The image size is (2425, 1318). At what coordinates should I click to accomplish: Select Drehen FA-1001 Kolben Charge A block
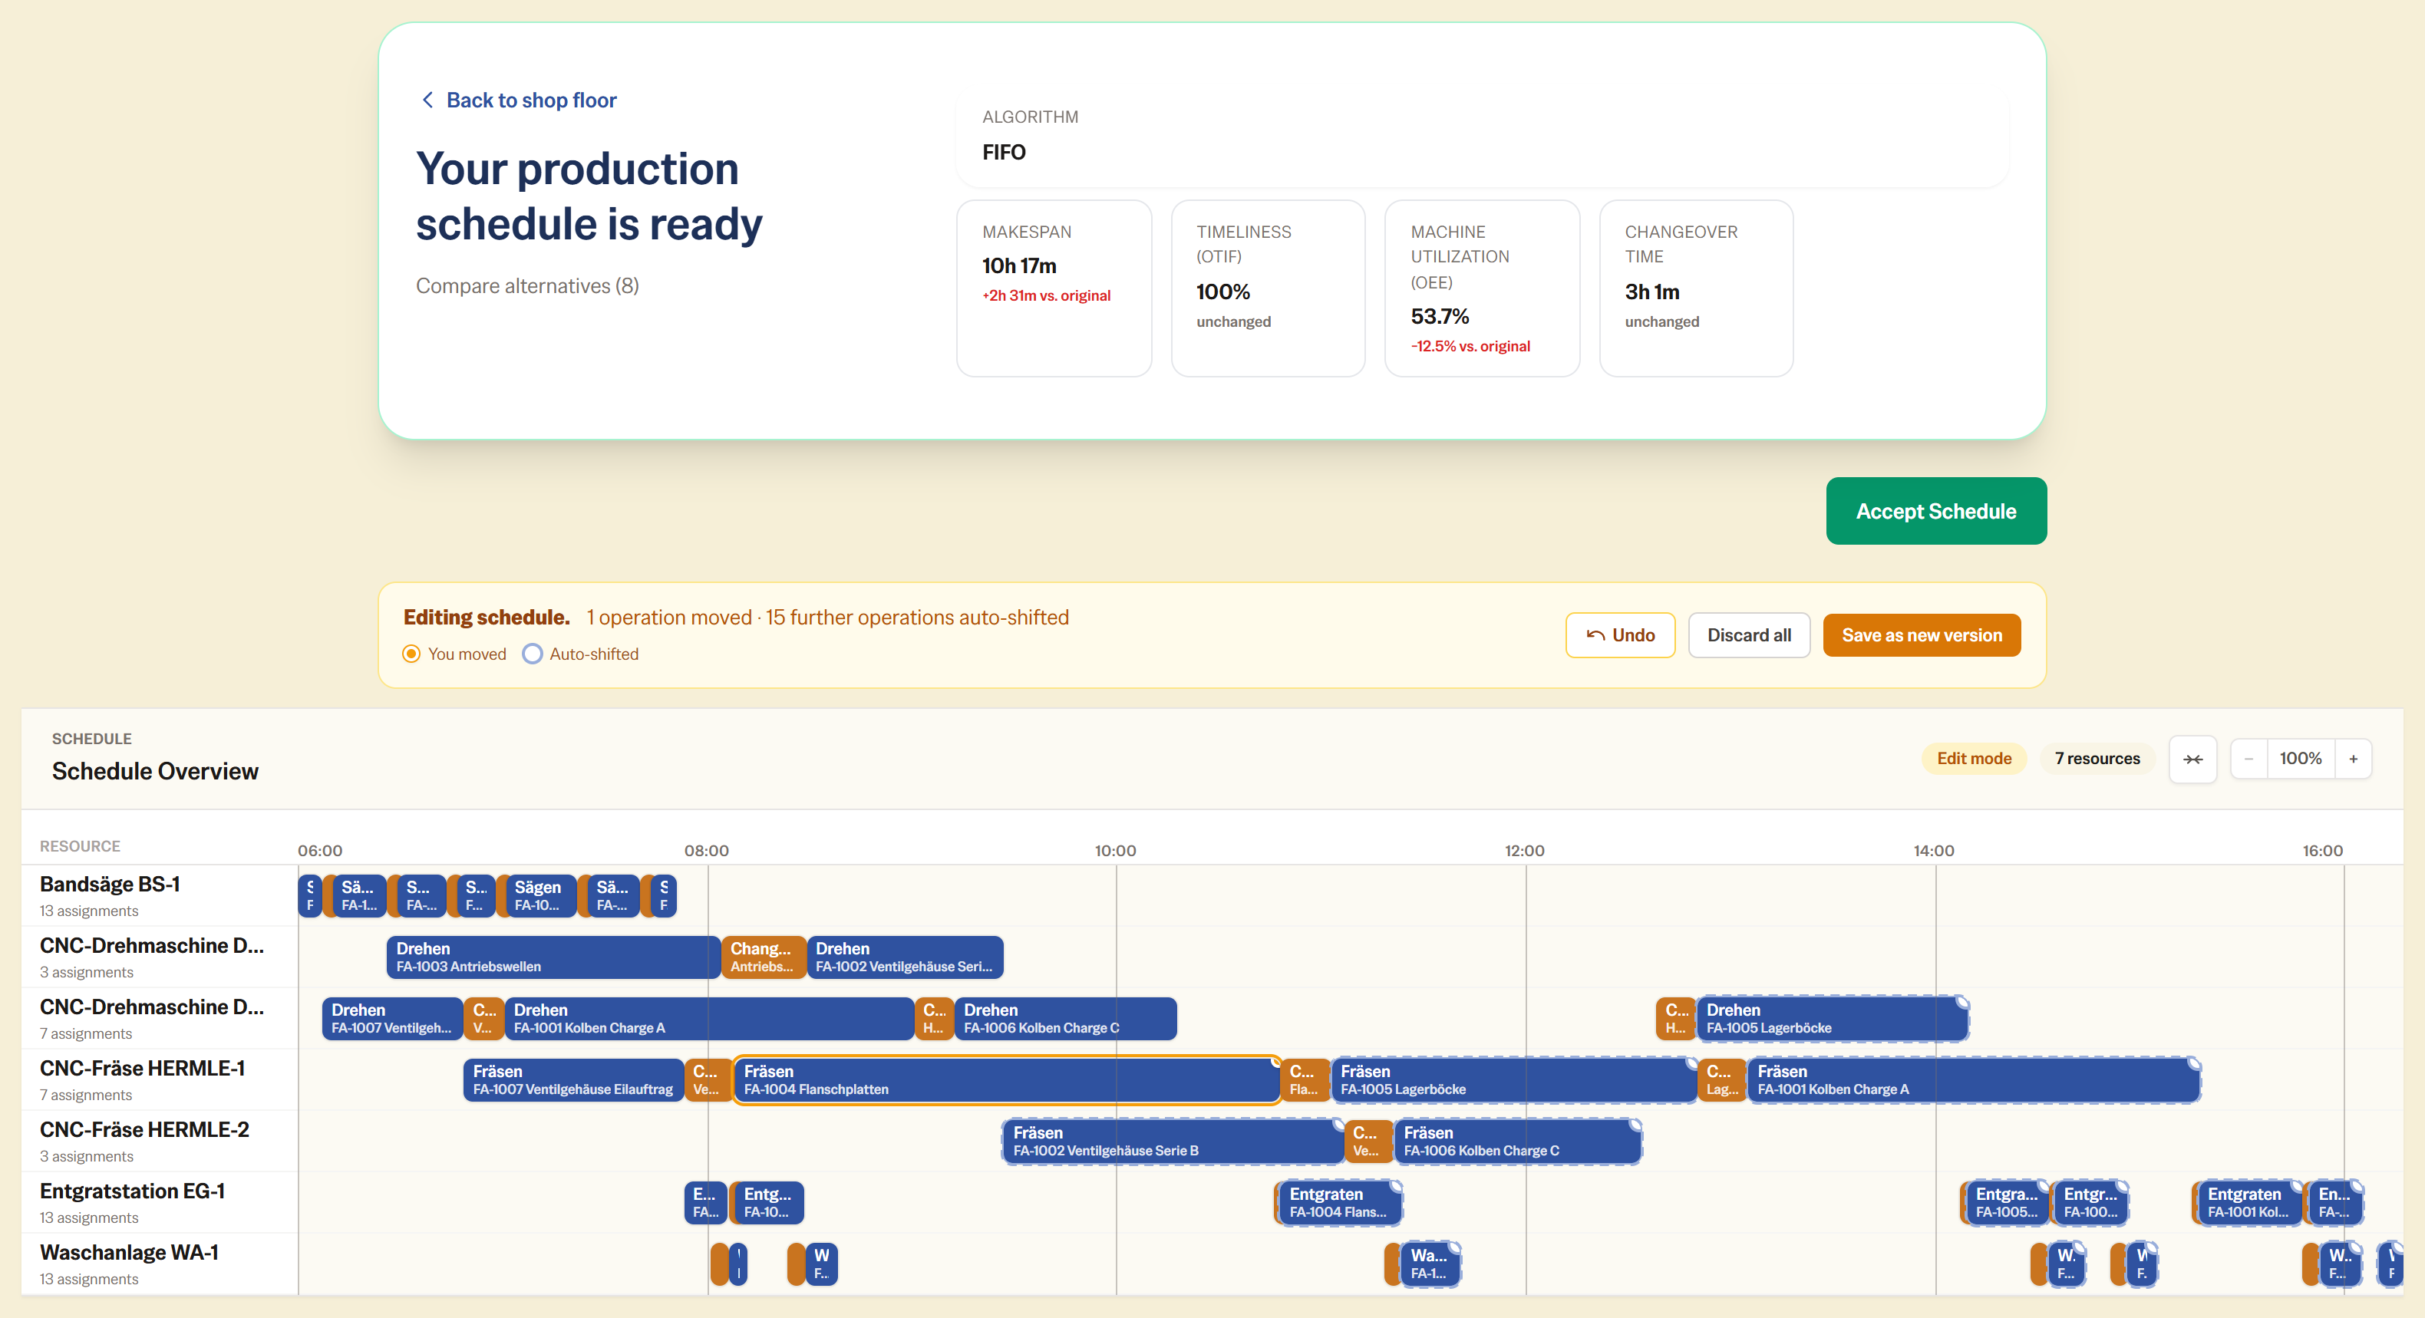[x=709, y=1018]
